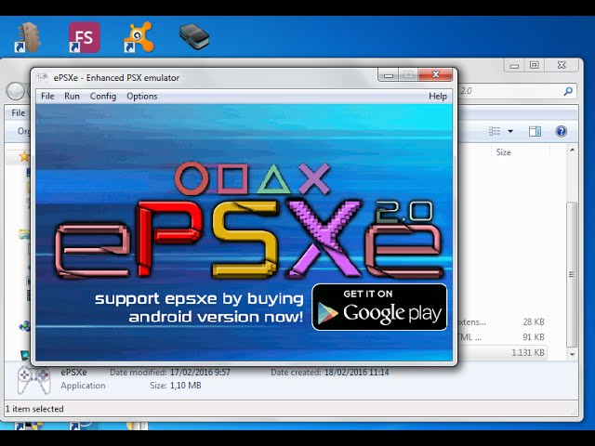595x446 pixels.
Task: Open the File menu in ePSXe
Action: pyautogui.click(x=47, y=97)
